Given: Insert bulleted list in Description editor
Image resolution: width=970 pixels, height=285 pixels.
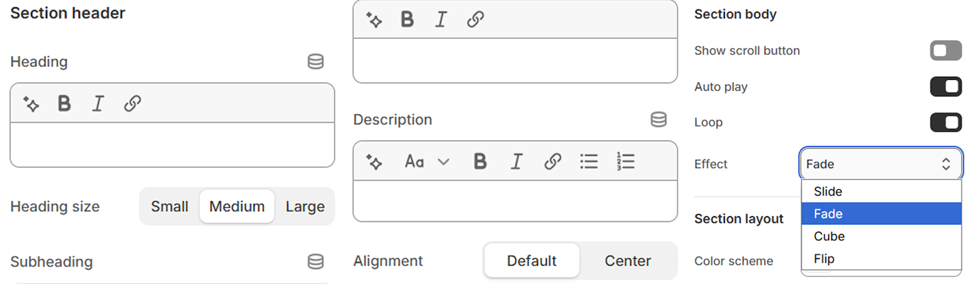Looking at the screenshot, I should pos(589,162).
